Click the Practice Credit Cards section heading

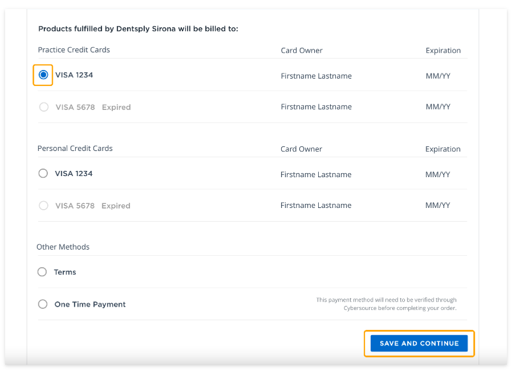click(74, 50)
